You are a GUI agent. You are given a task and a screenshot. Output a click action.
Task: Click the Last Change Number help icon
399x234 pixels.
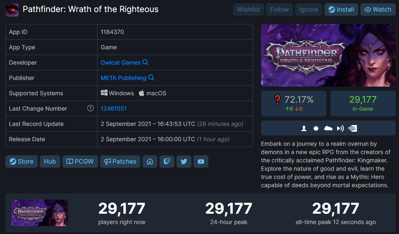(x=91, y=109)
